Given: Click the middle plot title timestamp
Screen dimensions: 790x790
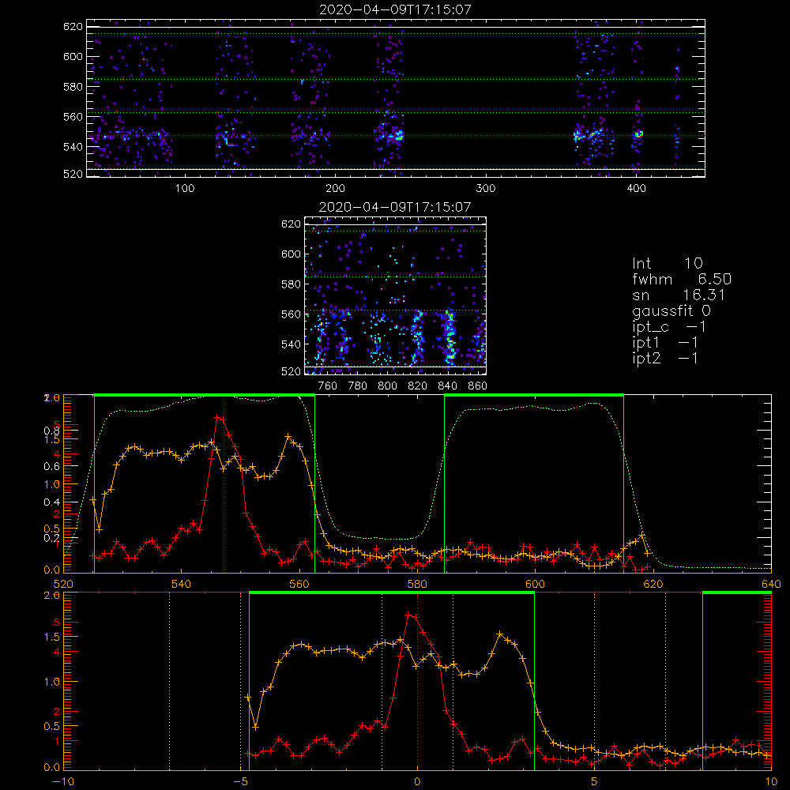Looking at the screenshot, I should tap(396, 207).
